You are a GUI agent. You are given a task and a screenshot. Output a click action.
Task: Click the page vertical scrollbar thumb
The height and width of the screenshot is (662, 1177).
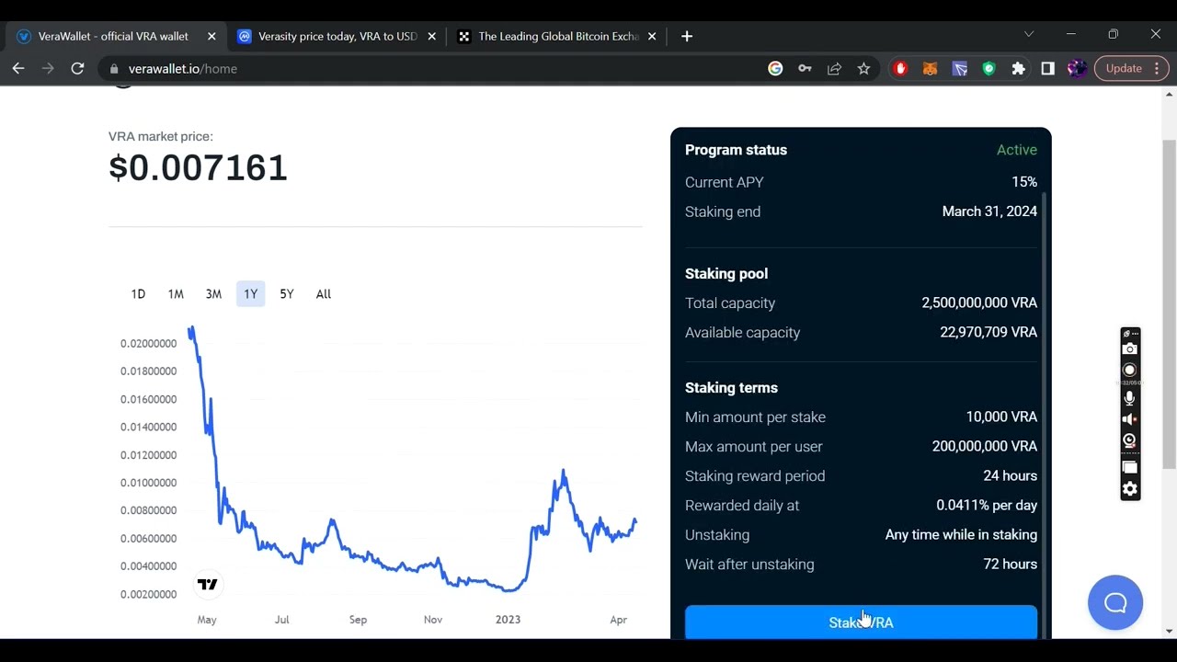point(1170,303)
